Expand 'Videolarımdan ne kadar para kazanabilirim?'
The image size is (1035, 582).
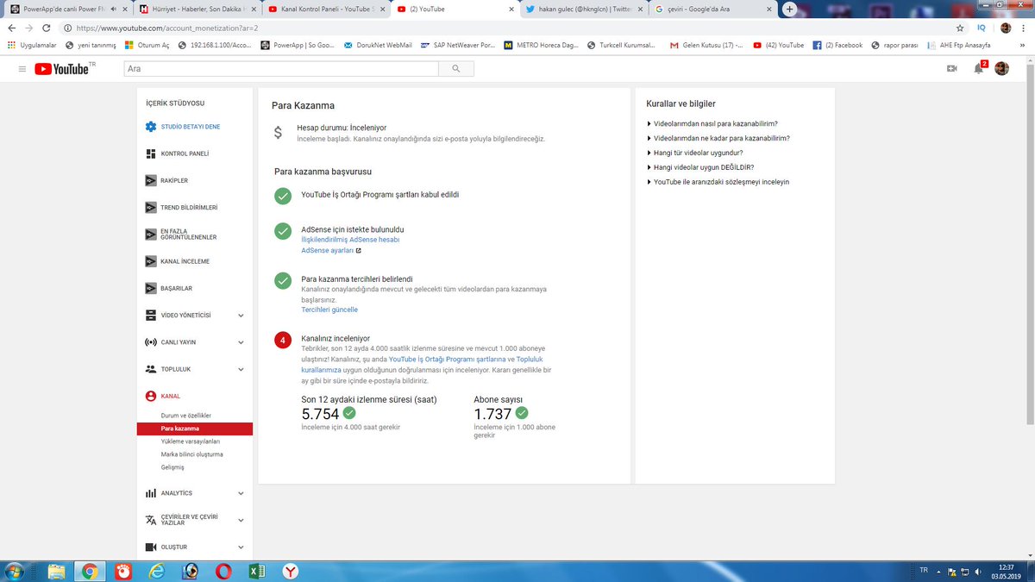pyautogui.click(x=718, y=138)
